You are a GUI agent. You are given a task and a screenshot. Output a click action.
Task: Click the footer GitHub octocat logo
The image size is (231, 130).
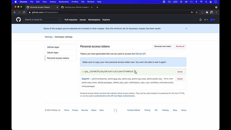116,110
